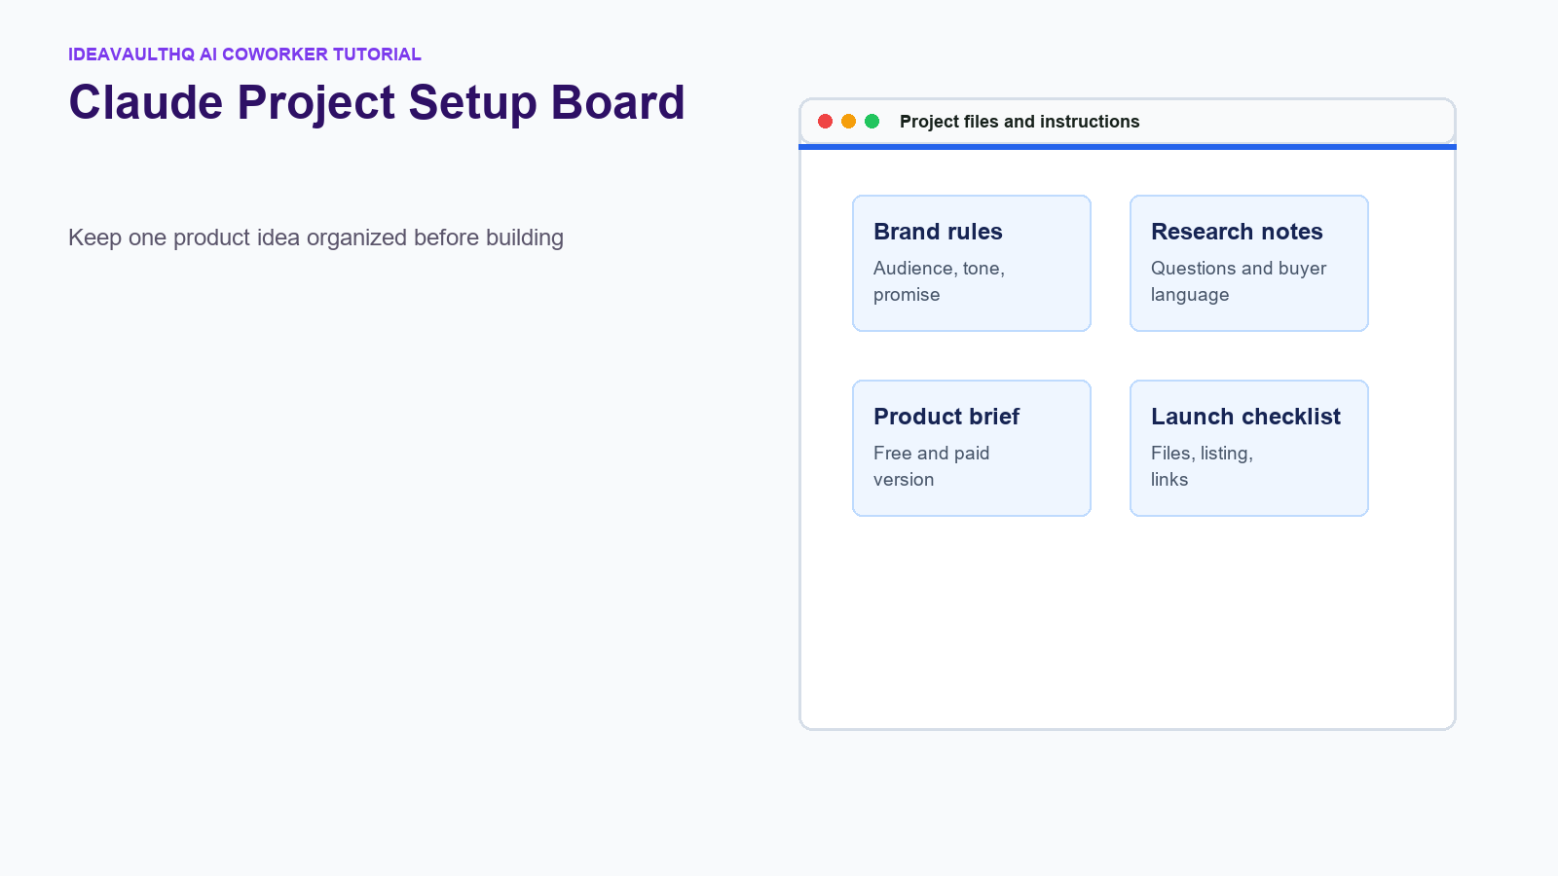
Task: Click the green maximize dot in window header
Action: pos(872,122)
